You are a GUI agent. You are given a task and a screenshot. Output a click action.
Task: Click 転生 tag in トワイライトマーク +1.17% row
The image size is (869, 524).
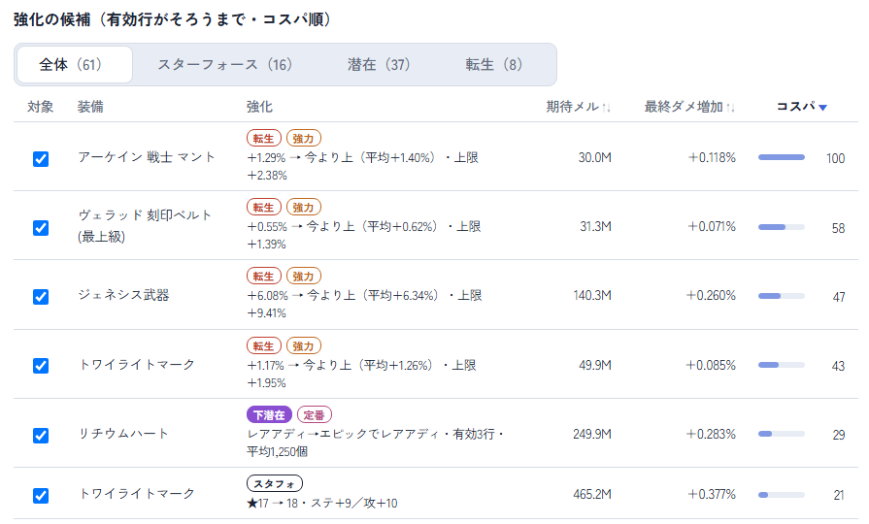(x=264, y=346)
